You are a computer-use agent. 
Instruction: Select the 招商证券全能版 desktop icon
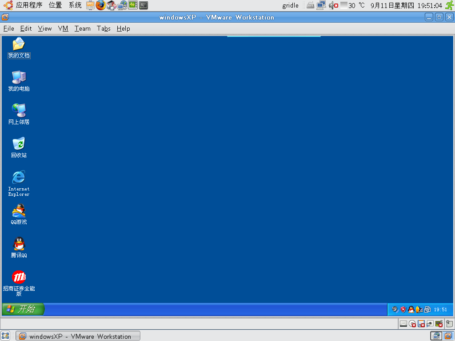pos(19,283)
